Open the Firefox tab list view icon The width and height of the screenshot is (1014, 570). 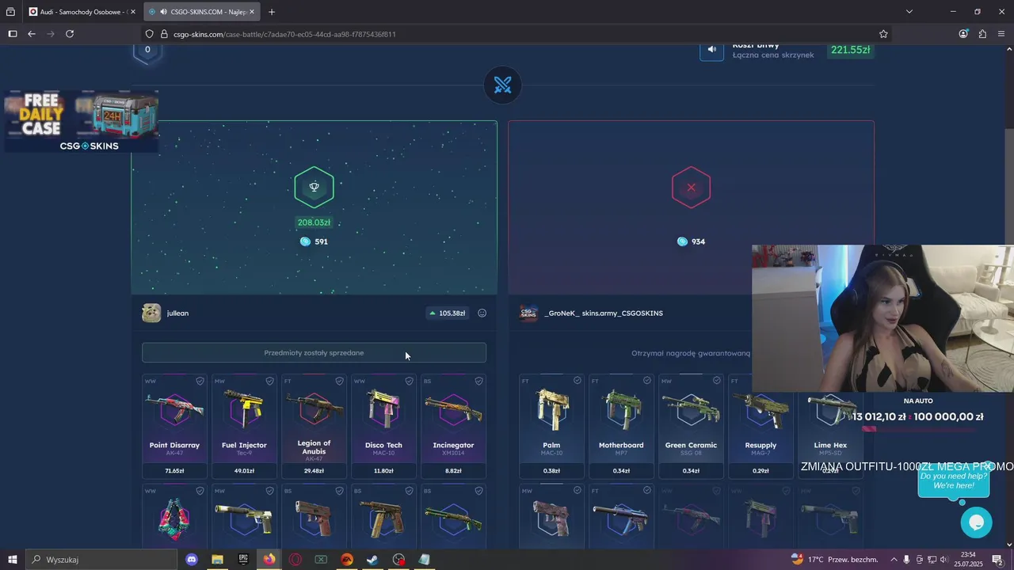(x=10, y=12)
